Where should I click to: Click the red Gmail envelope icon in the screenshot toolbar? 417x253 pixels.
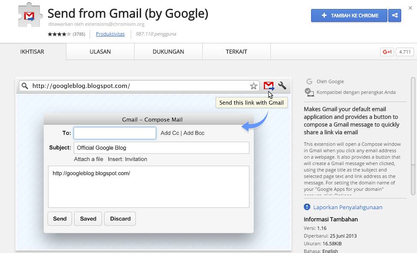[269, 86]
